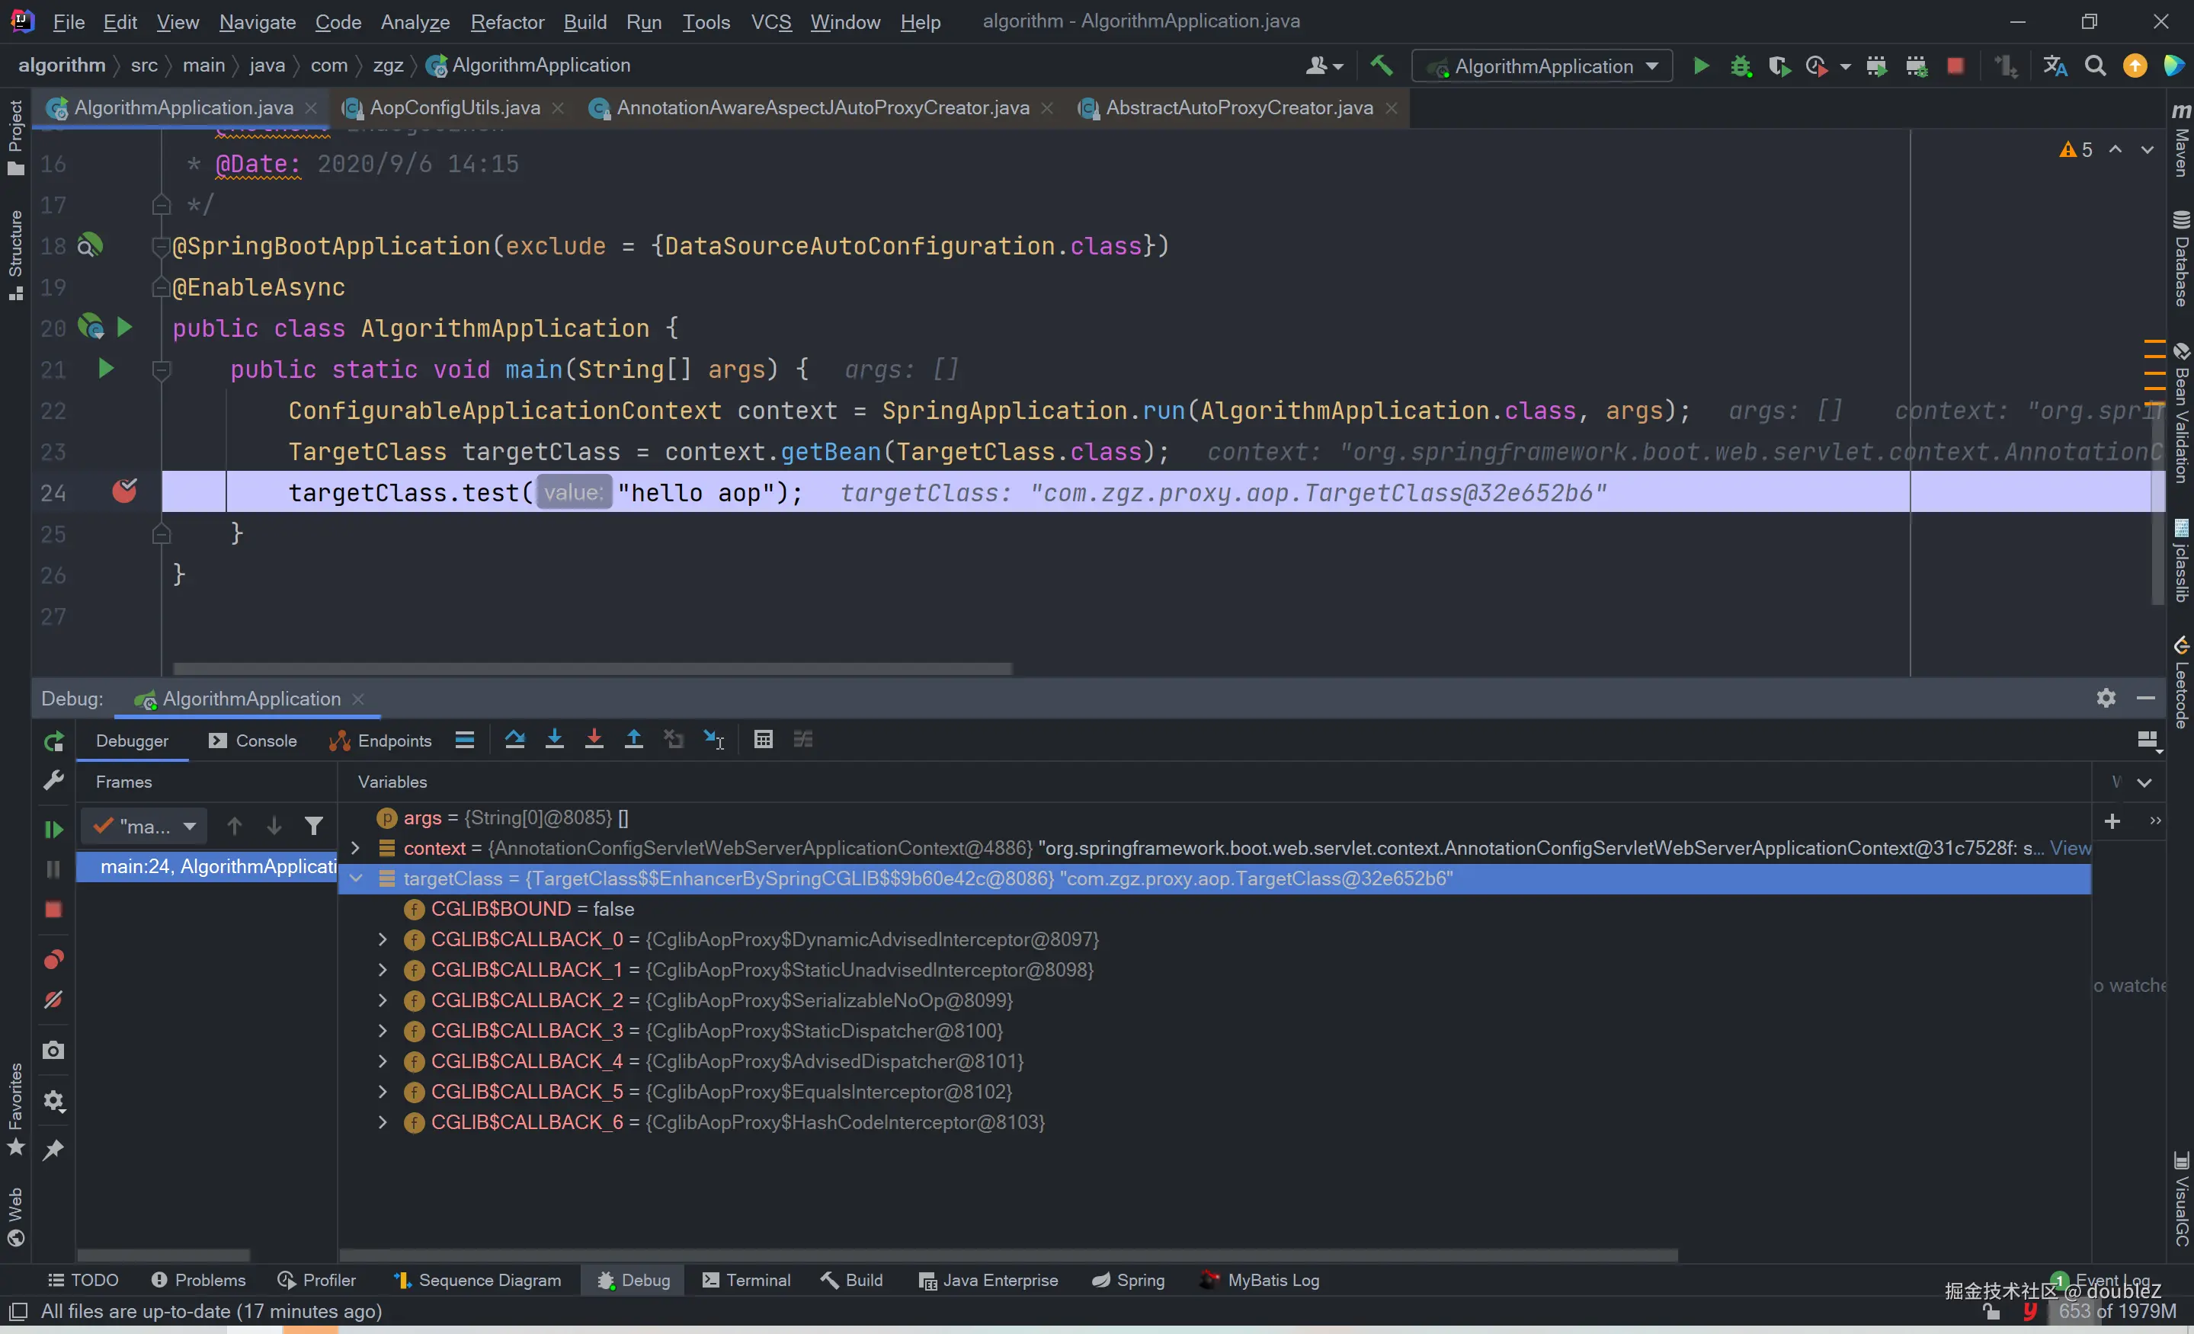Toggle the Mute Breakpoints icon
Screen dimensions: 2194x1334
pos(53,1000)
